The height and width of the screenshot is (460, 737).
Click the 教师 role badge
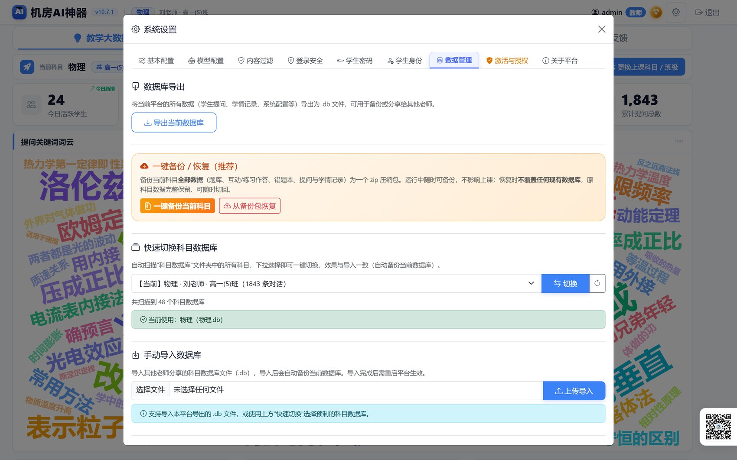click(636, 13)
